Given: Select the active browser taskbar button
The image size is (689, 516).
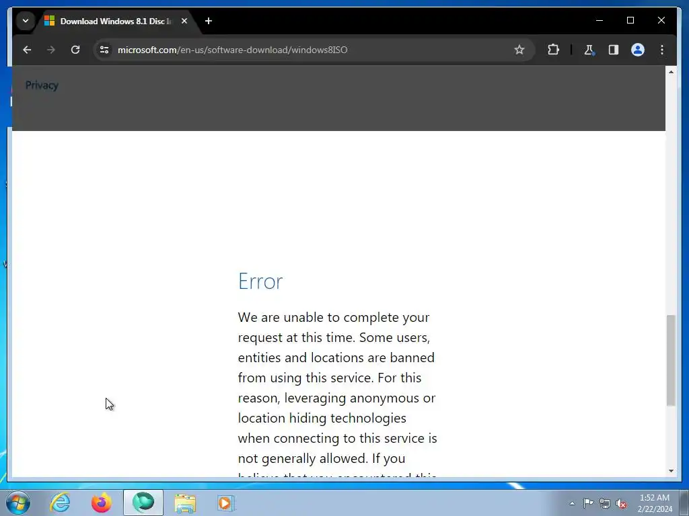Looking at the screenshot, I should pos(143,503).
